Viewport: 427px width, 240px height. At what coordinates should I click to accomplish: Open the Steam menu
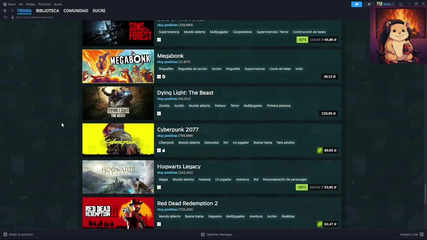pos(11,4)
